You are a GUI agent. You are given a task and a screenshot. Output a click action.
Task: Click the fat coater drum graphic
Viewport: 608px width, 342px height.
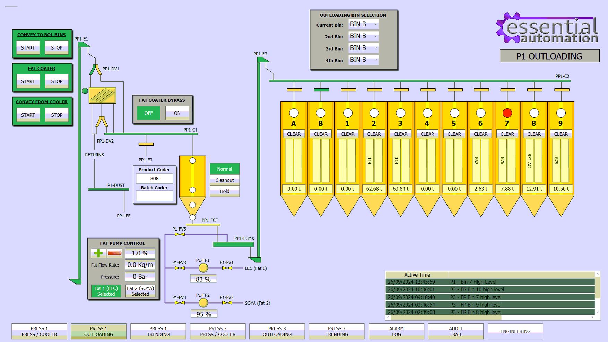pos(102,95)
